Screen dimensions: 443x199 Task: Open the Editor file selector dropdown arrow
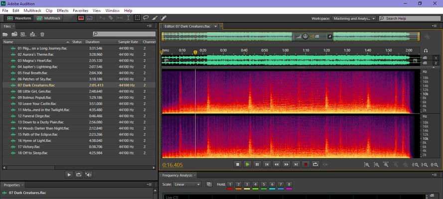[216, 26]
